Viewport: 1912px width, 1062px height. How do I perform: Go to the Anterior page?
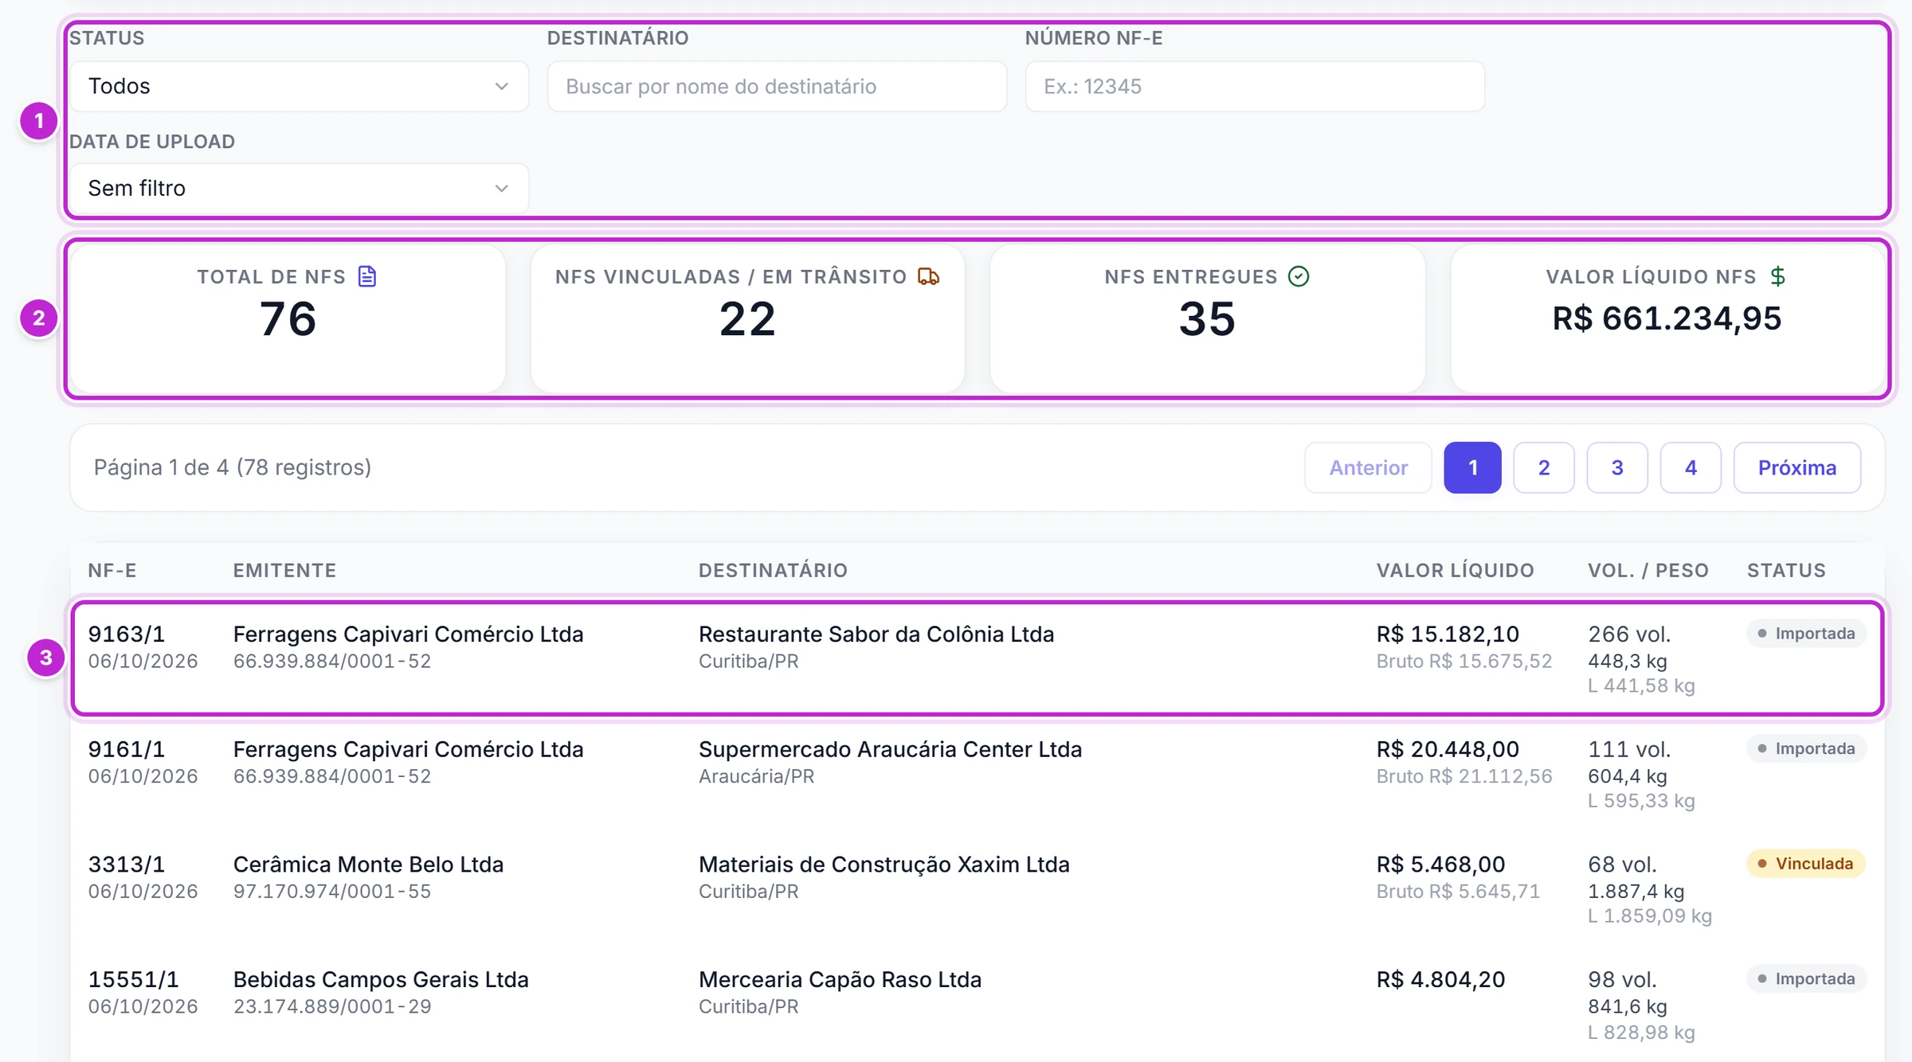[1368, 467]
